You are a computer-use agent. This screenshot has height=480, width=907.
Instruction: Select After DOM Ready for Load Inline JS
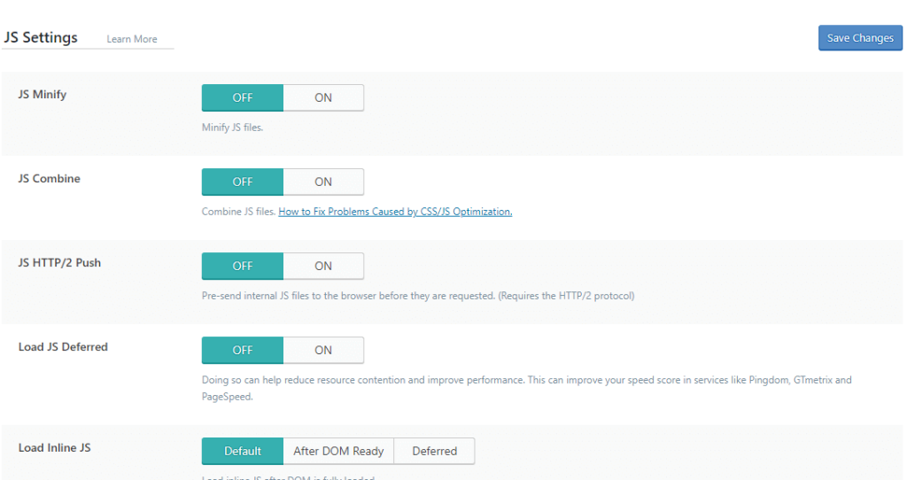tap(338, 451)
